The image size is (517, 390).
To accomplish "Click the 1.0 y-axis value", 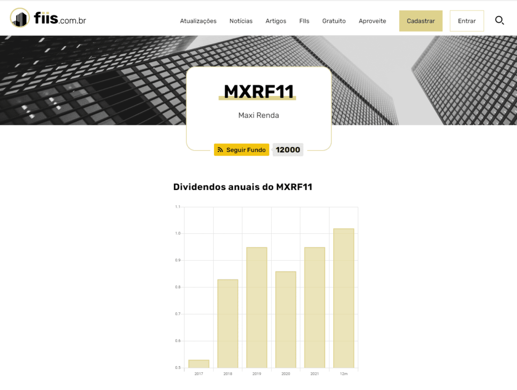I will point(178,233).
